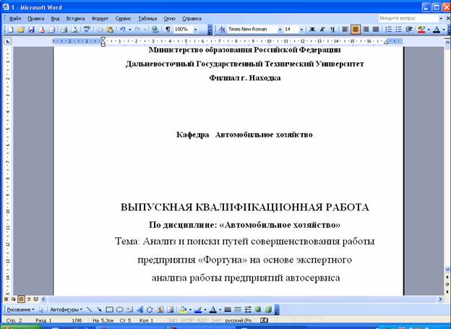The height and width of the screenshot is (329, 451).
Task: Switch to Print Layout view button
Action: click(x=21, y=299)
